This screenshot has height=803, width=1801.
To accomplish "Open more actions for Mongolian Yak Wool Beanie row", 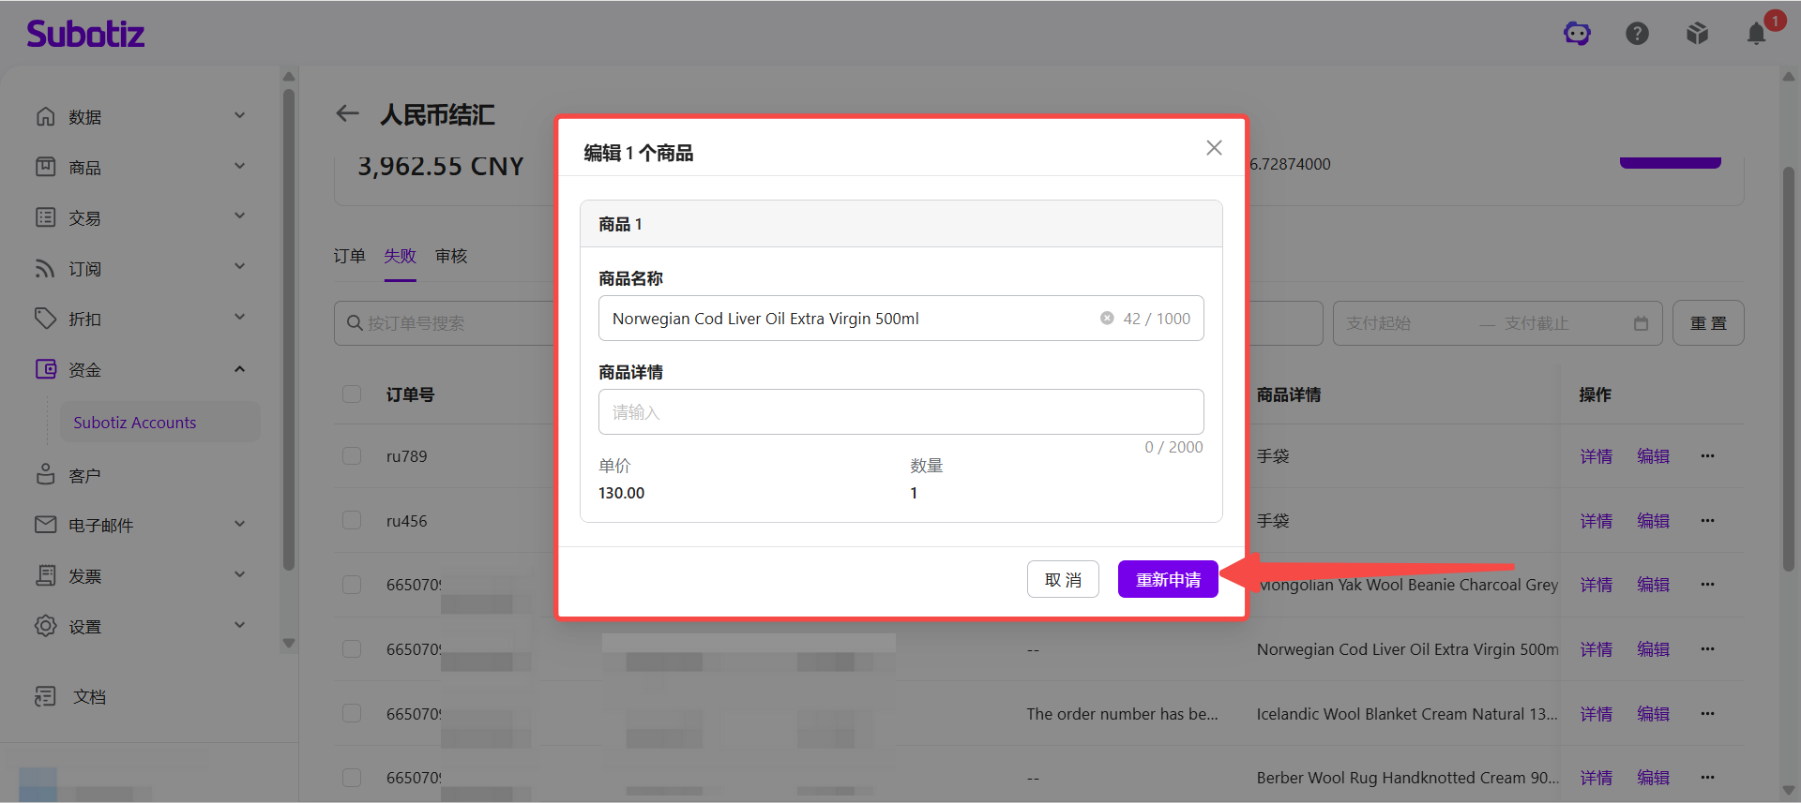I will point(1707,585).
